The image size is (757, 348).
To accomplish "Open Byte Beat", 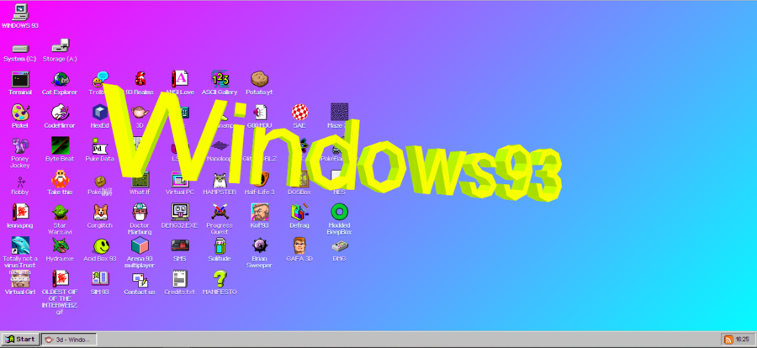I will pos(61,145).
